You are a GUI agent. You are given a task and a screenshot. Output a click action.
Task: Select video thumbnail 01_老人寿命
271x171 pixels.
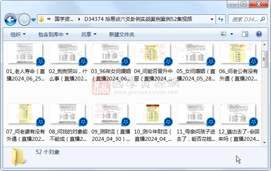pos(25,53)
